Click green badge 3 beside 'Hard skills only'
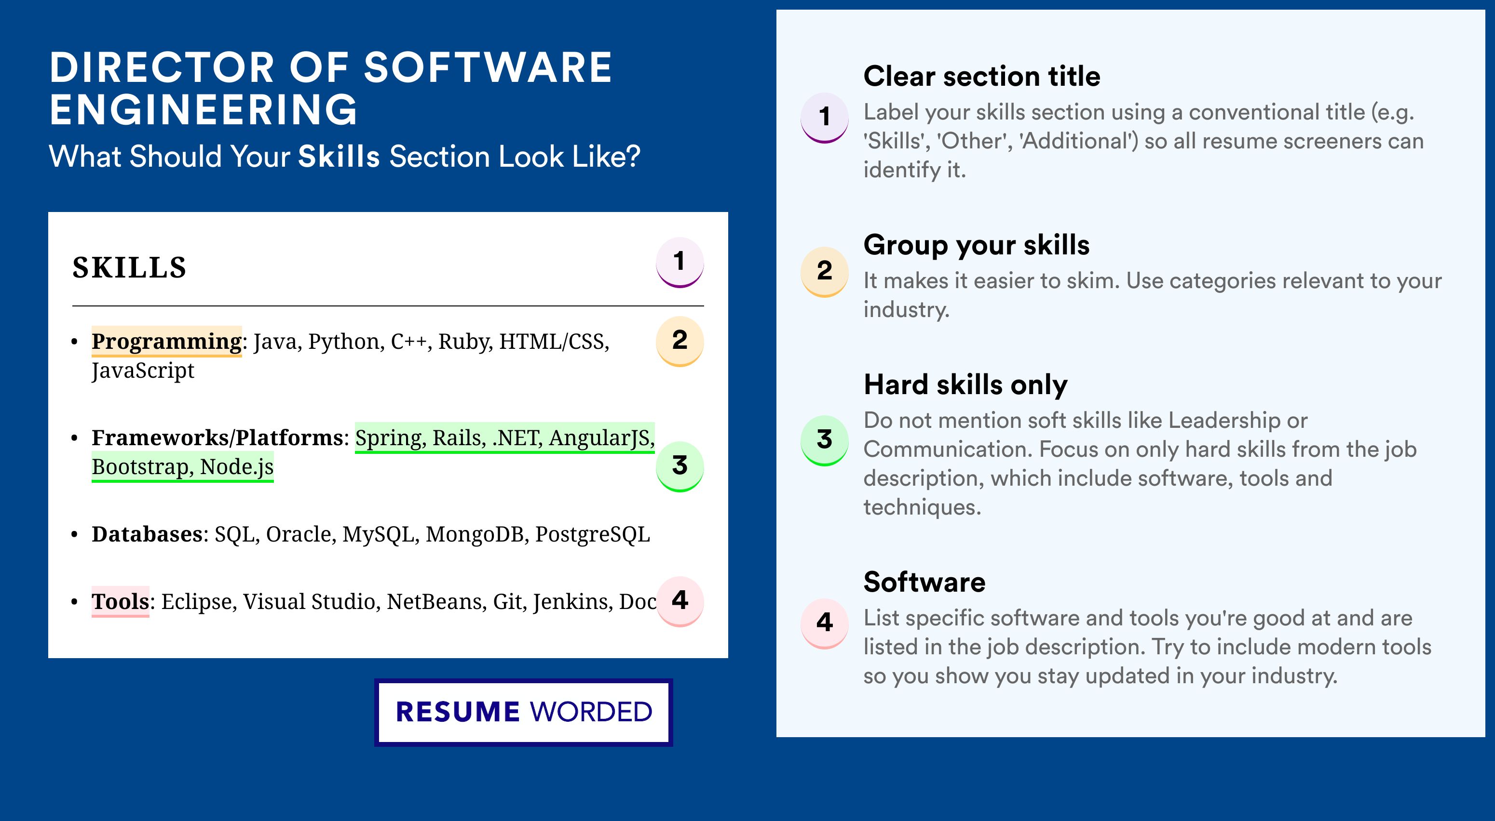1495x821 pixels. [x=825, y=440]
